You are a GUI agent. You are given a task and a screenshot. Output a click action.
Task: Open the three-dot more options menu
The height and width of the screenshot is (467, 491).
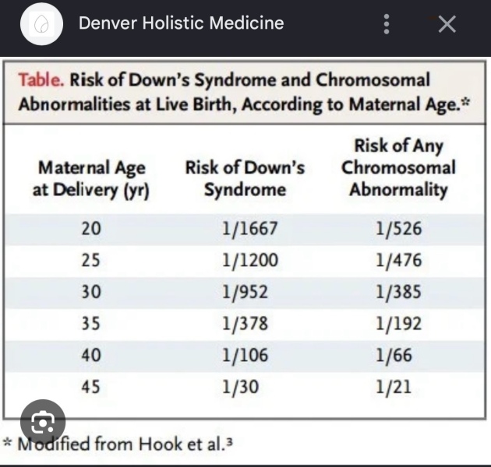[x=387, y=24]
